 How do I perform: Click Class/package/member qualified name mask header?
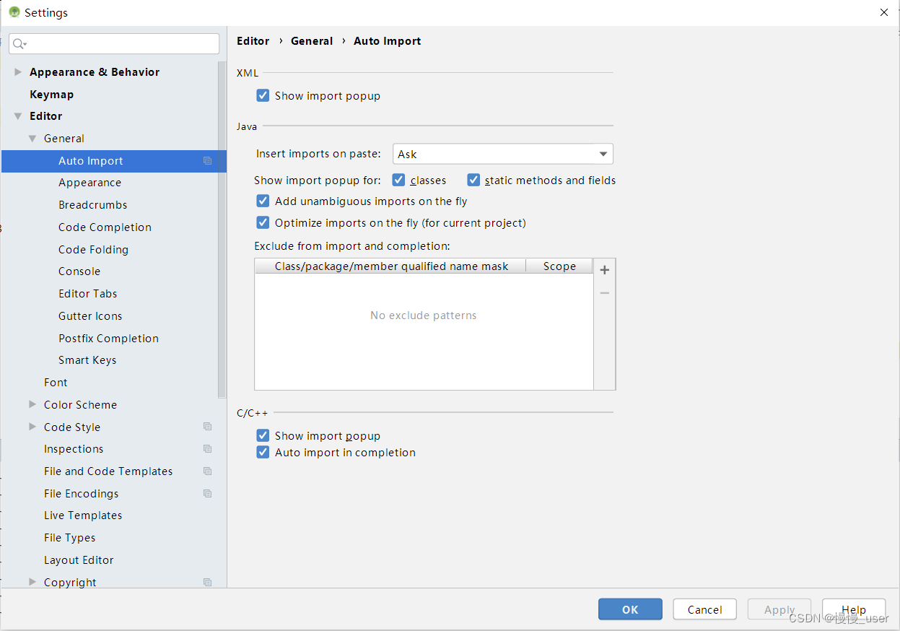[390, 266]
